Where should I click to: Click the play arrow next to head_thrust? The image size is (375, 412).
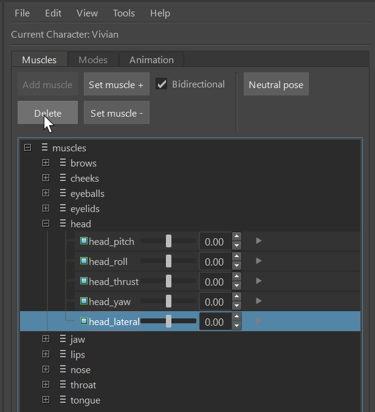tap(259, 281)
